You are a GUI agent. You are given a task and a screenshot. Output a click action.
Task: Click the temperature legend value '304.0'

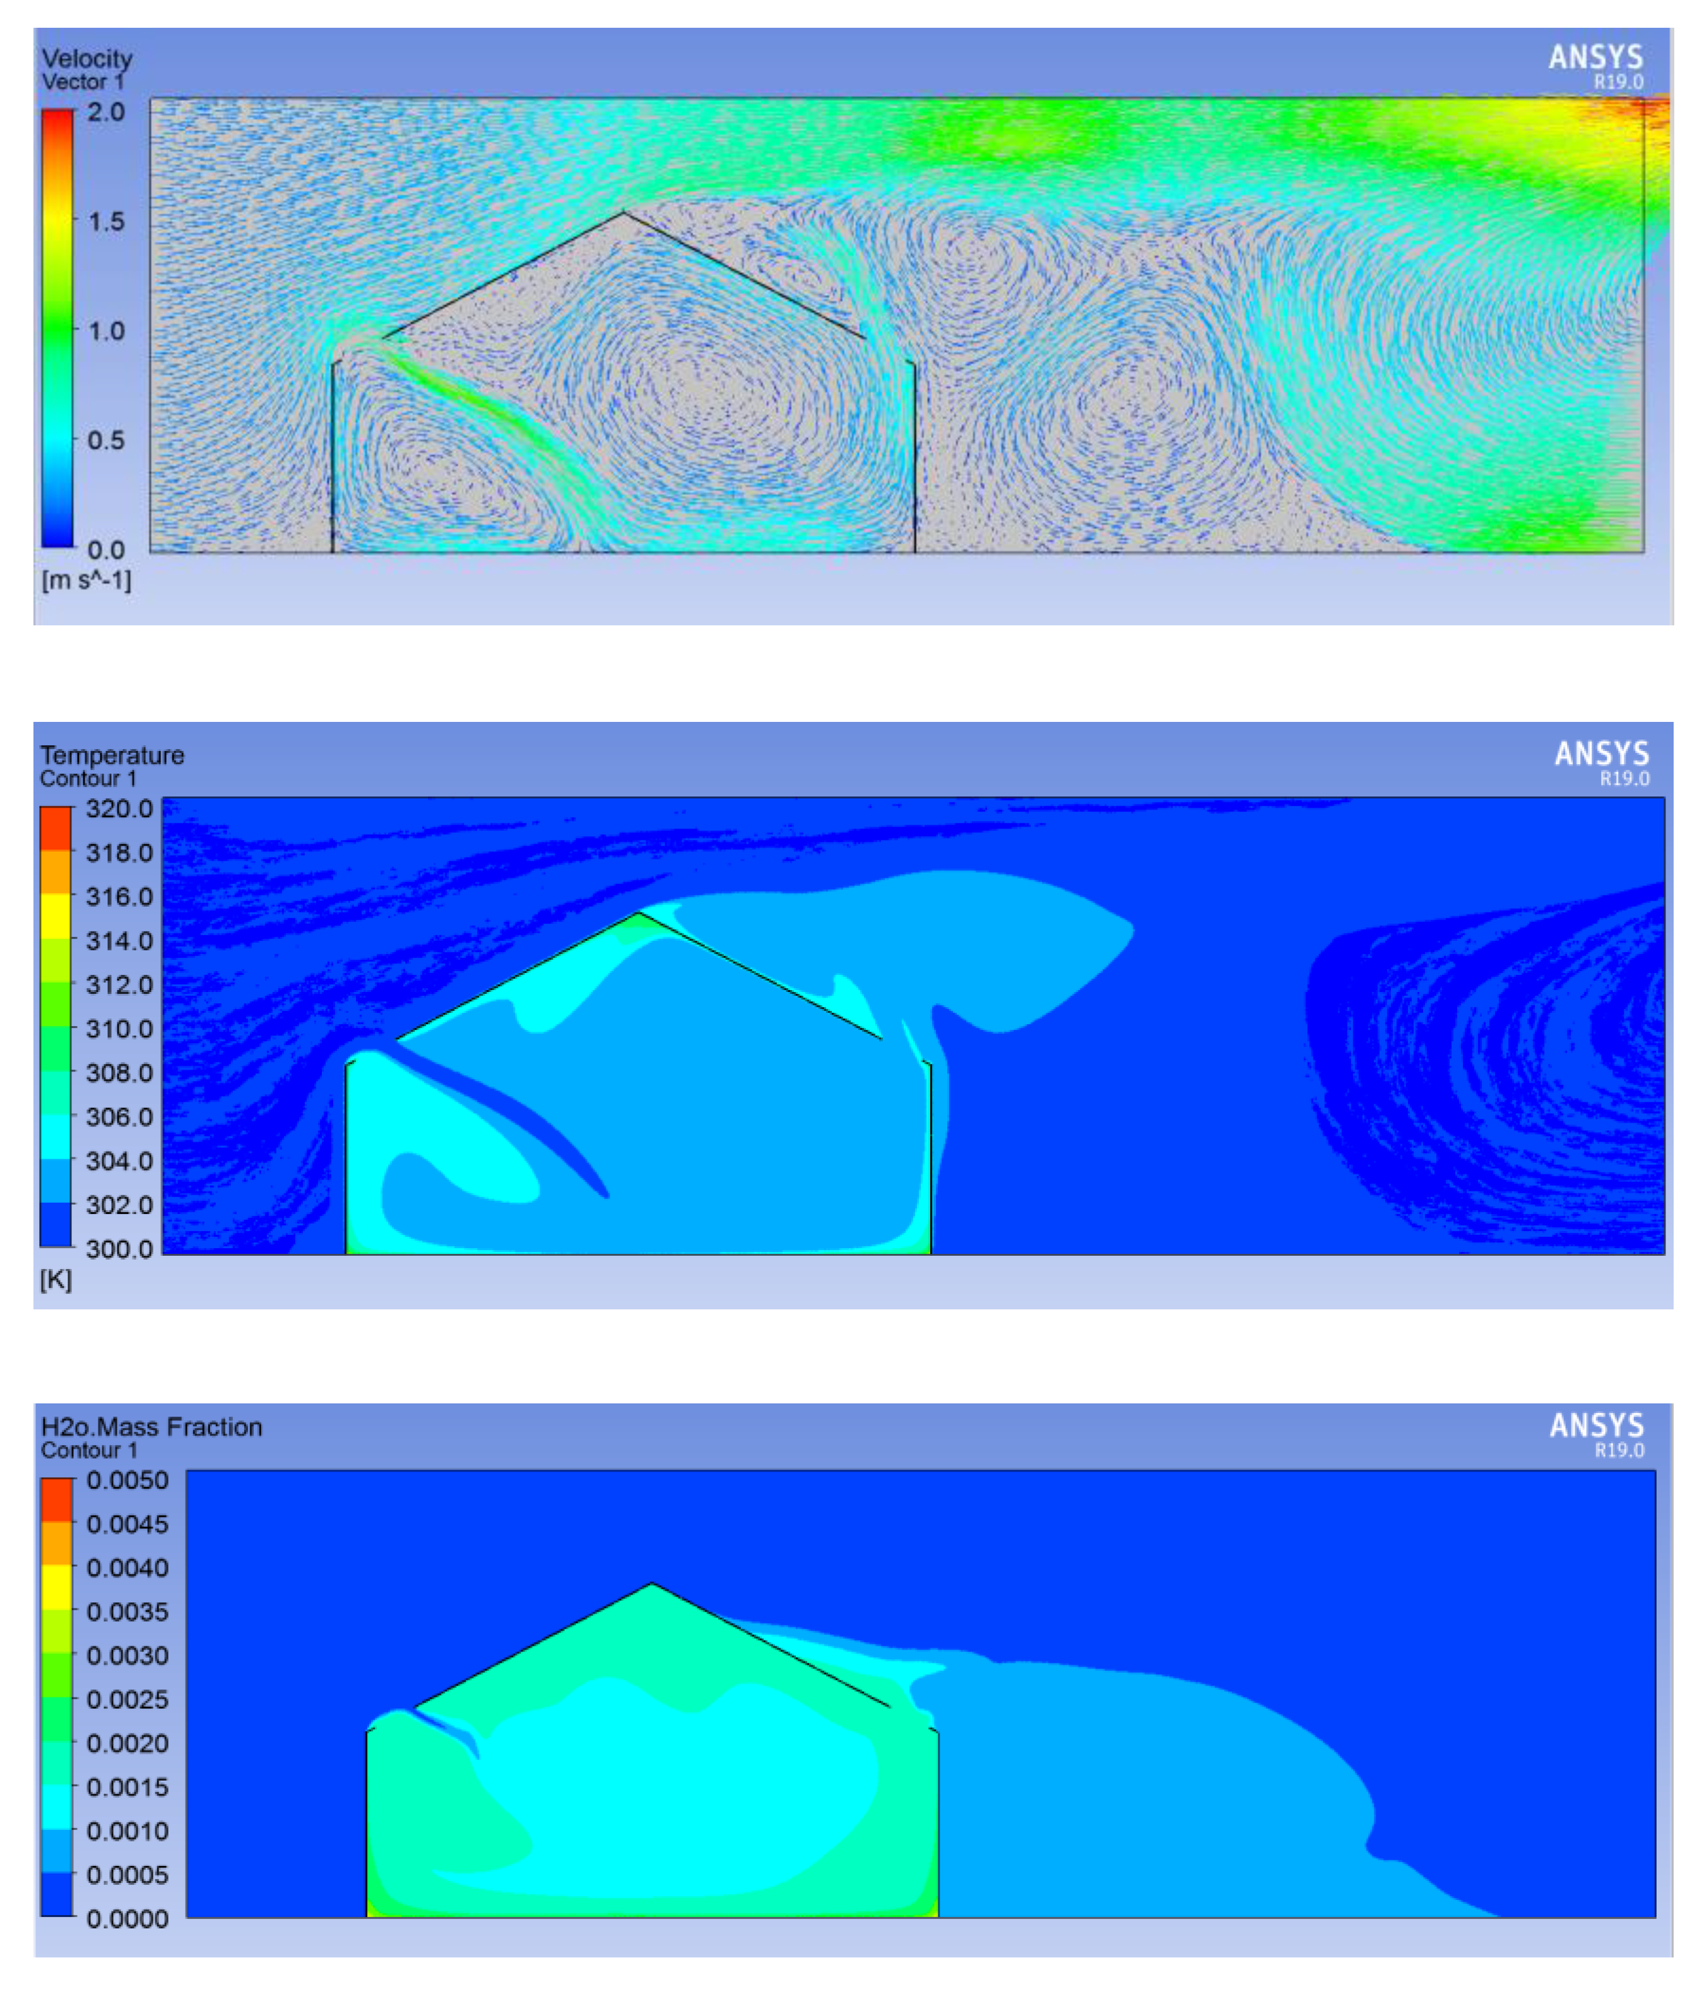click(x=119, y=1160)
